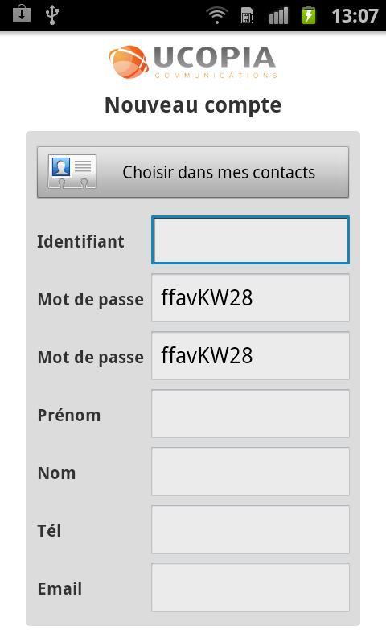Tap the SIM card status icon
This screenshot has height=643, width=386.
(247, 16)
